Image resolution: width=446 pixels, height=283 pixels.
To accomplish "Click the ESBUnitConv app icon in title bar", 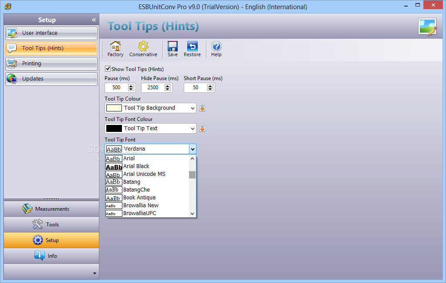I will coord(8,6).
